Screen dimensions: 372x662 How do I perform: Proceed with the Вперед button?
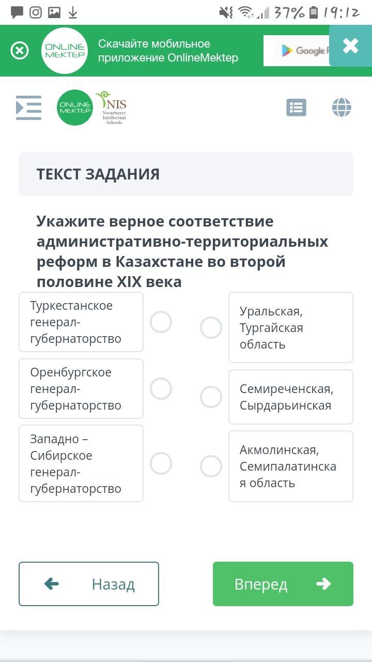[283, 584]
